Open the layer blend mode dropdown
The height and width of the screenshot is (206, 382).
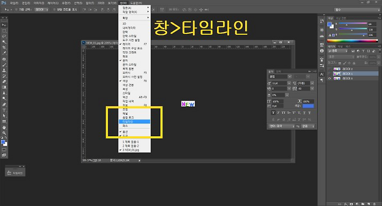(x=341, y=57)
